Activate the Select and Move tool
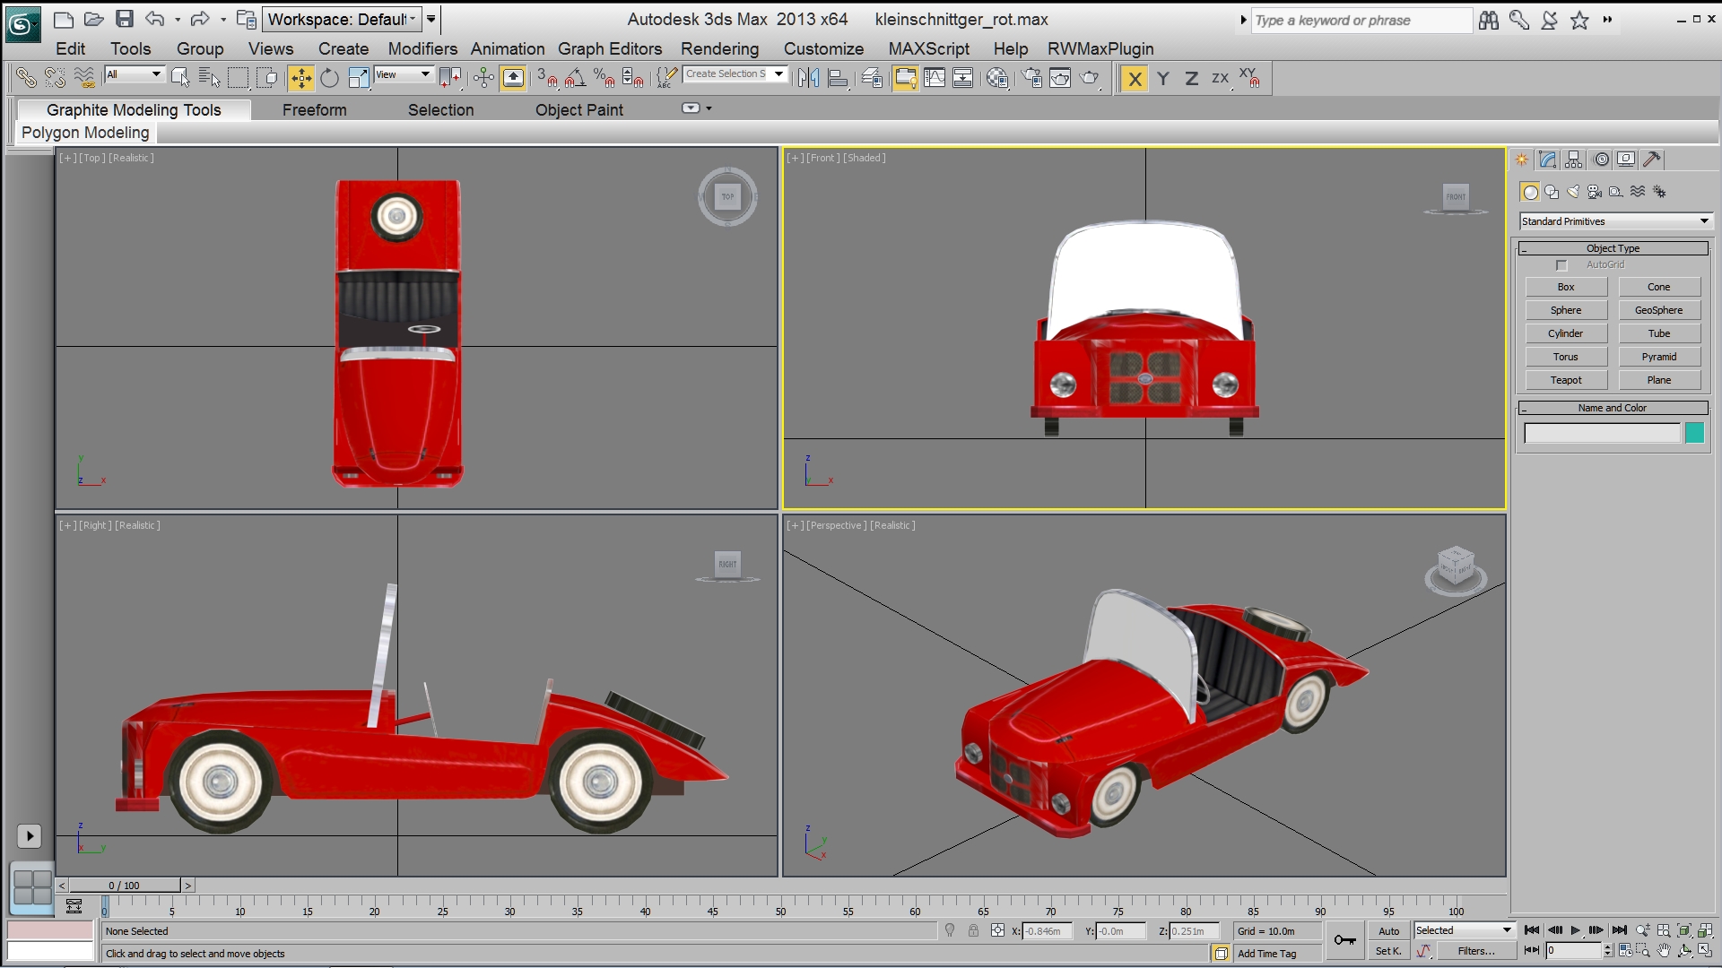This screenshot has height=968, width=1722. (x=301, y=79)
